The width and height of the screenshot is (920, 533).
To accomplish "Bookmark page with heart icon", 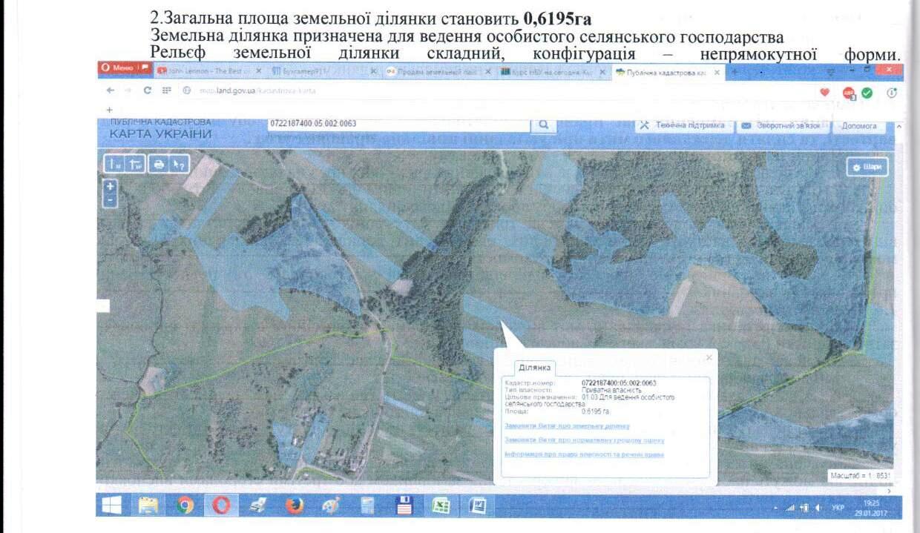I will coord(824,92).
